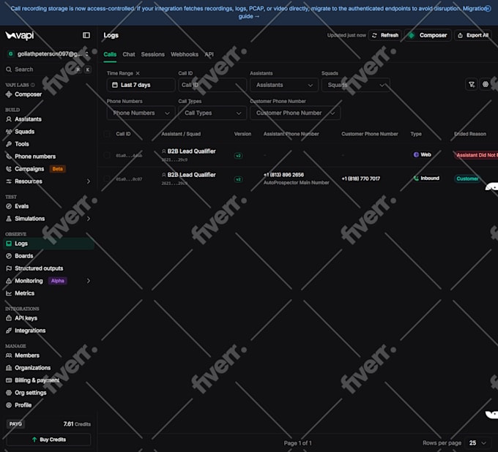Expand the Resources sidebar item
Image resolution: width=498 pixels, height=452 pixels.
(89, 181)
